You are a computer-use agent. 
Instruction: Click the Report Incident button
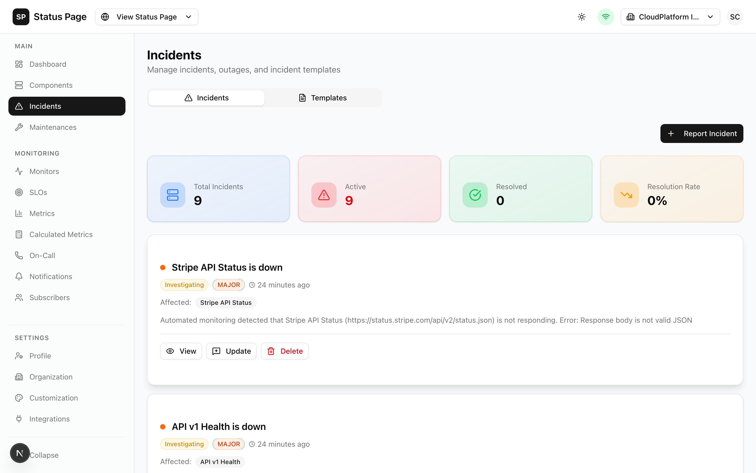tap(702, 133)
